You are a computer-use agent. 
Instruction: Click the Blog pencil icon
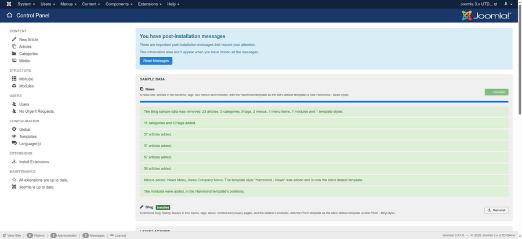tap(142, 207)
